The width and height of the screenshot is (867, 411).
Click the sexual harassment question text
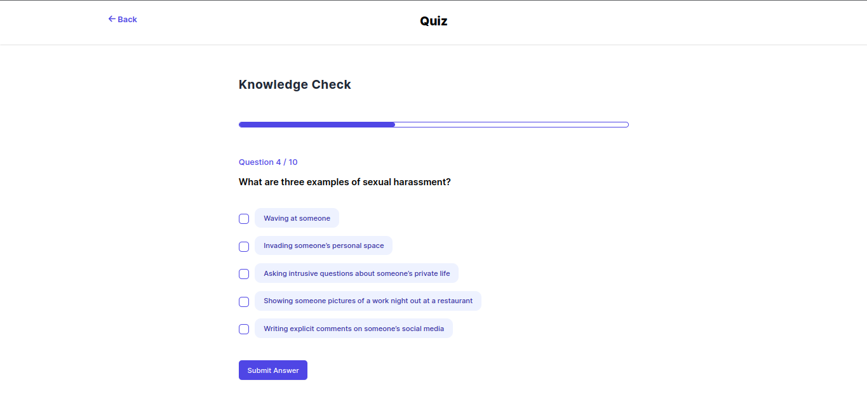tap(344, 182)
